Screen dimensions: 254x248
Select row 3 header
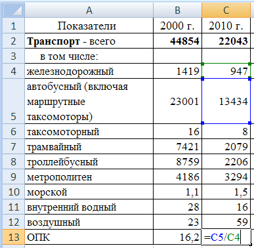14,56
